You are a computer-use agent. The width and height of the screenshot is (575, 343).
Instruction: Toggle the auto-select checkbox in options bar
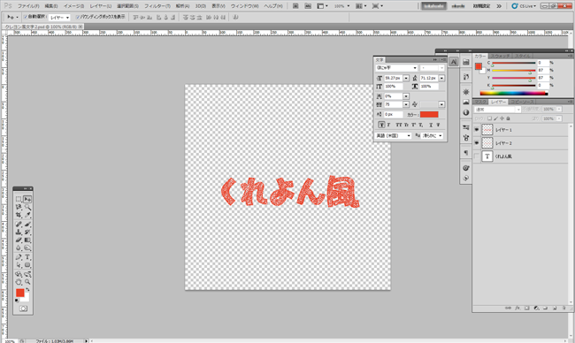(x=26, y=17)
